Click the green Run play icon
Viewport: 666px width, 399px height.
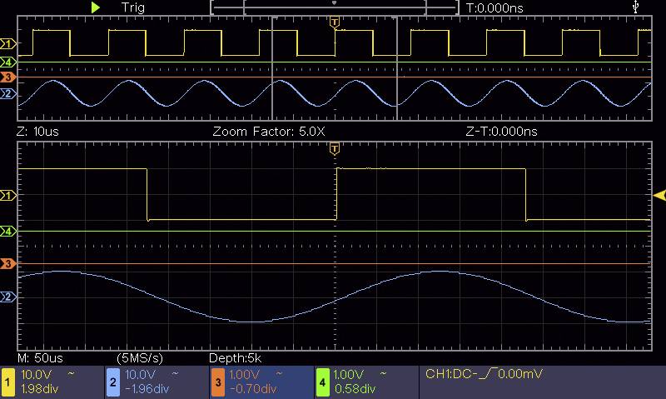point(97,7)
